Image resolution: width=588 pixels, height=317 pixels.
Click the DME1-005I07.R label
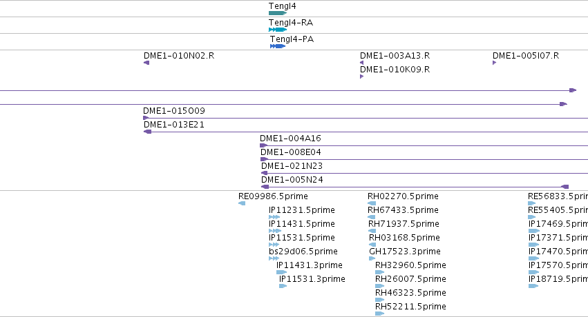coord(526,56)
